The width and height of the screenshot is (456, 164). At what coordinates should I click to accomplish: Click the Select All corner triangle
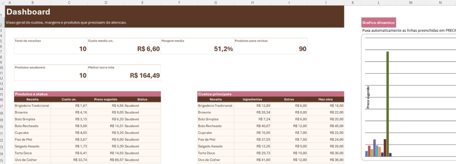click(x=2, y=2)
